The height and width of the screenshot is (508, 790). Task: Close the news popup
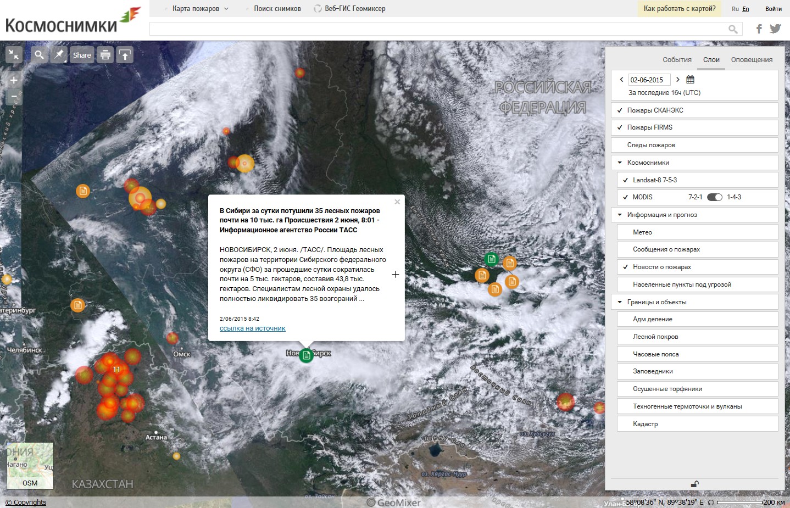coord(397,202)
